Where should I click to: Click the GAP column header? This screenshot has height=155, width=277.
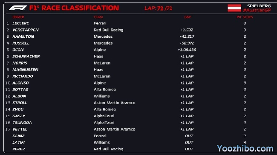pyautogui.click(x=188, y=17)
